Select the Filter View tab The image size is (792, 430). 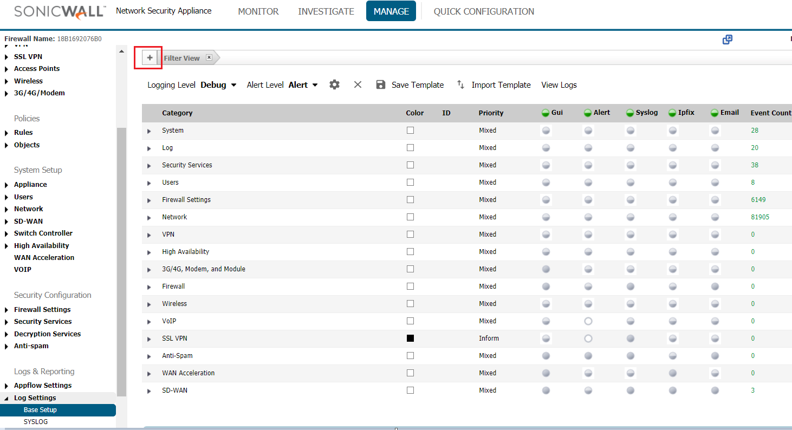[181, 58]
